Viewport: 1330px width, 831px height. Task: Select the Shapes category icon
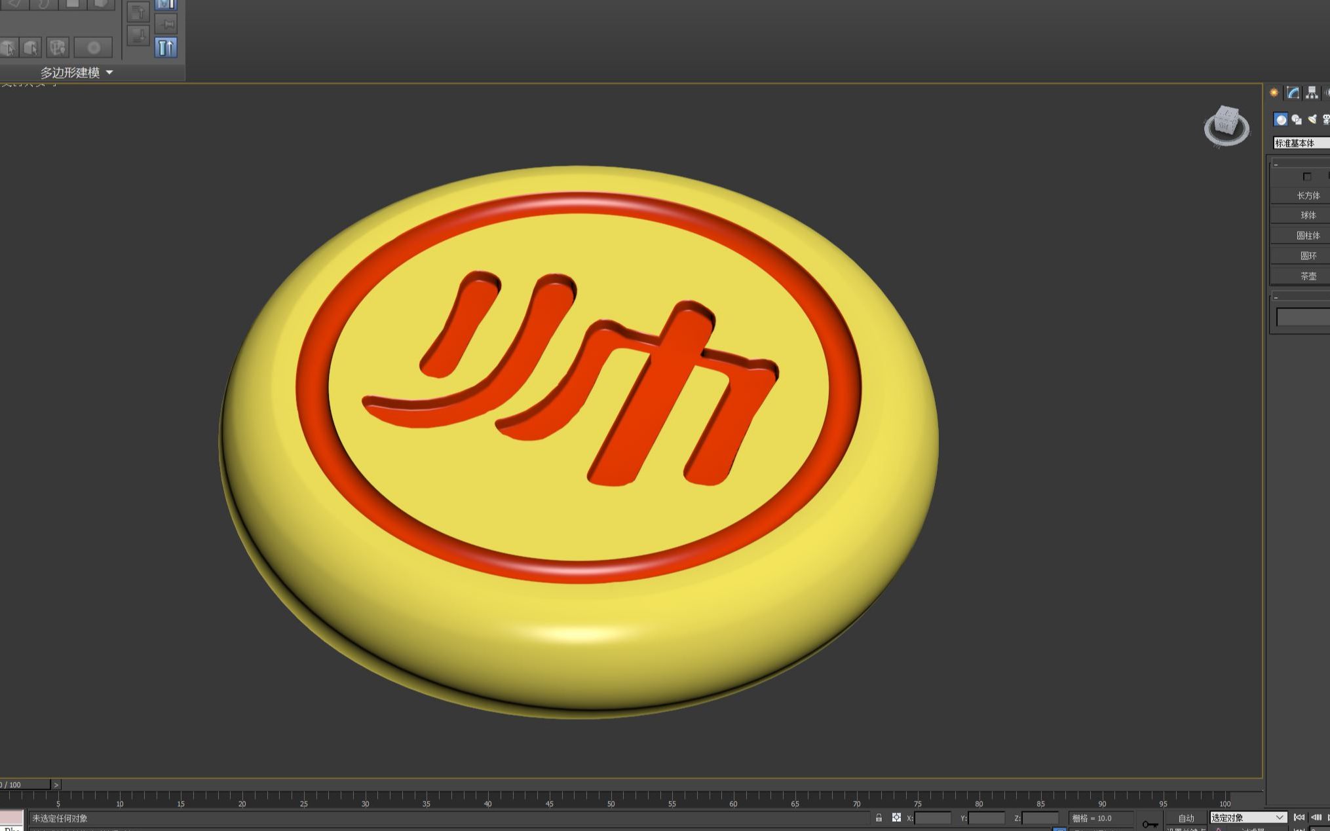coord(1296,119)
